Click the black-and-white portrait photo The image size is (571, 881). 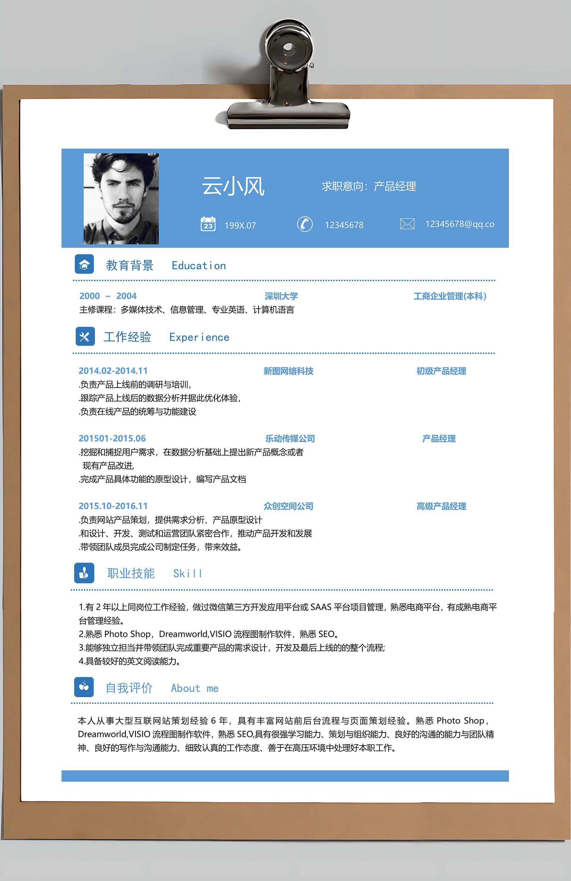121,199
